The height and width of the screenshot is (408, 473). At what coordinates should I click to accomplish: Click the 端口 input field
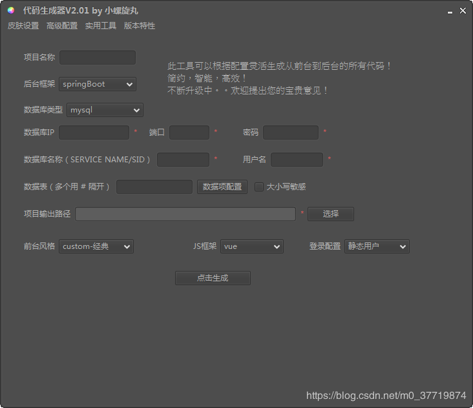pos(189,133)
